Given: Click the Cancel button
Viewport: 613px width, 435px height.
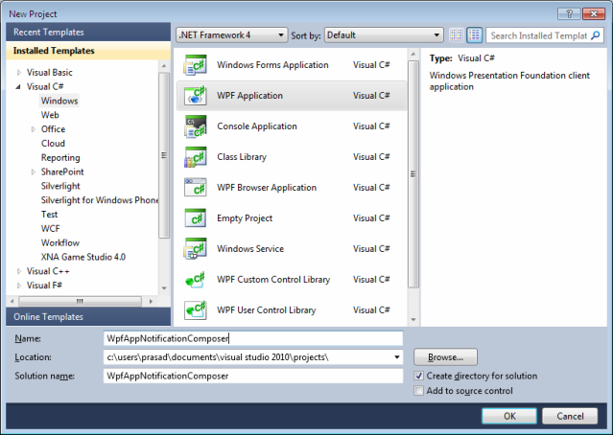Looking at the screenshot, I should pyautogui.click(x=570, y=416).
